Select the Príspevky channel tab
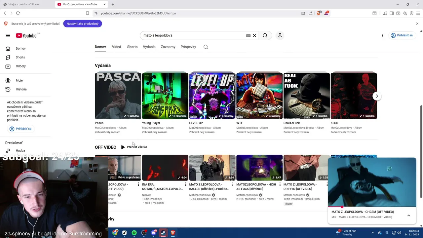 (x=188, y=47)
